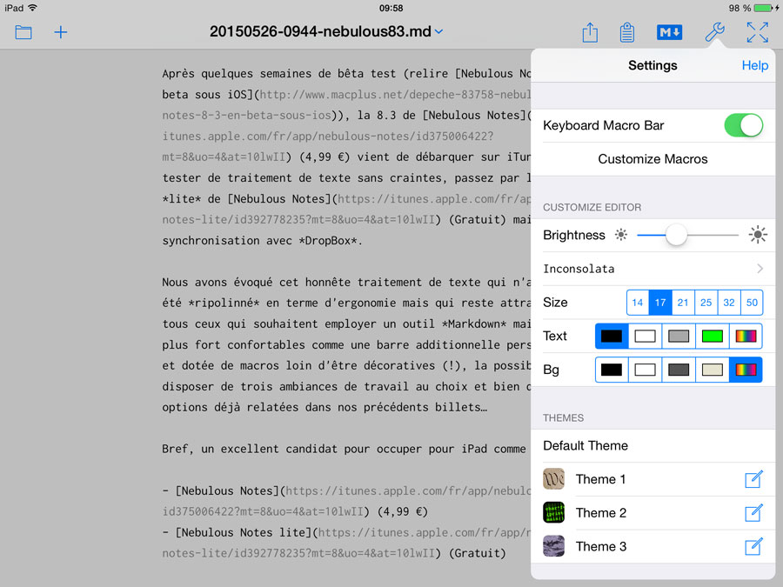The image size is (783, 587).
Task: Select Theme 1 parchment thumbnail
Action: tap(554, 479)
